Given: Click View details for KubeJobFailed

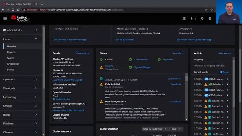Looking at the screenshot, I should tap(176, 84).
